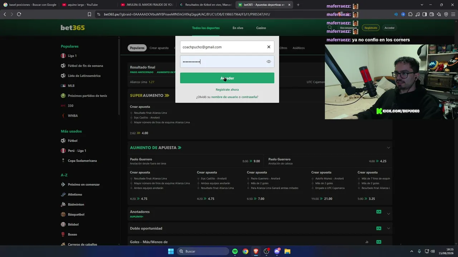458x257 pixels.
Task: Expand the Doble oportunidad market section
Action: point(388,228)
